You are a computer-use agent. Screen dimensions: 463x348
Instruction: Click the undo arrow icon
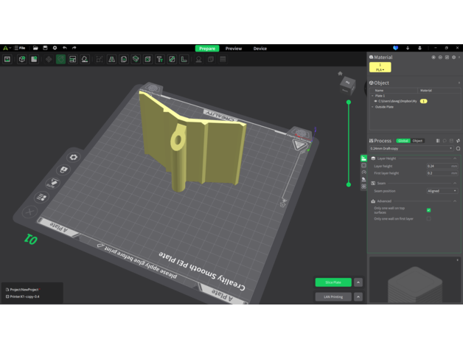coord(65,49)
